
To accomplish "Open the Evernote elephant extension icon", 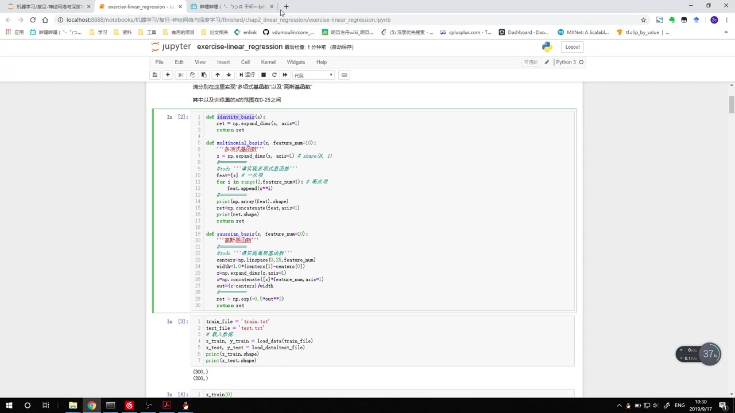I will coord(672,20).
